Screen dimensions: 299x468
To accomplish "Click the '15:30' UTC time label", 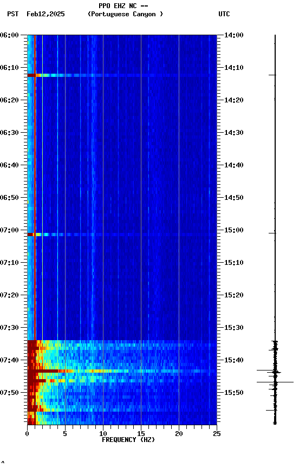I will (234, 328).
